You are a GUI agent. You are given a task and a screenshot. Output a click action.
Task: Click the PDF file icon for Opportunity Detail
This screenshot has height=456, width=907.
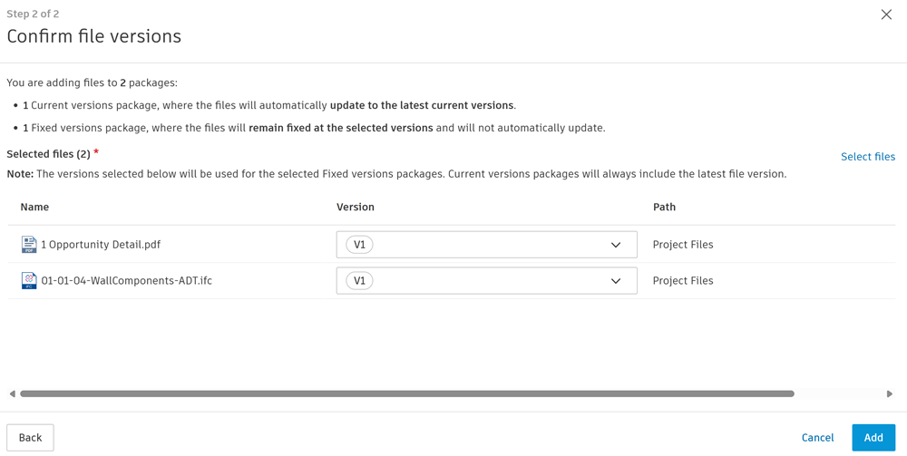[29, 244]
